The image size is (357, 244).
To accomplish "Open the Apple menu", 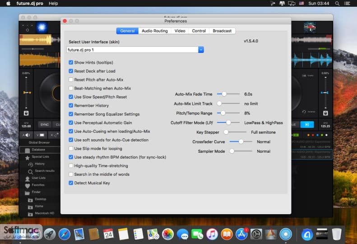I will [8, 4].
